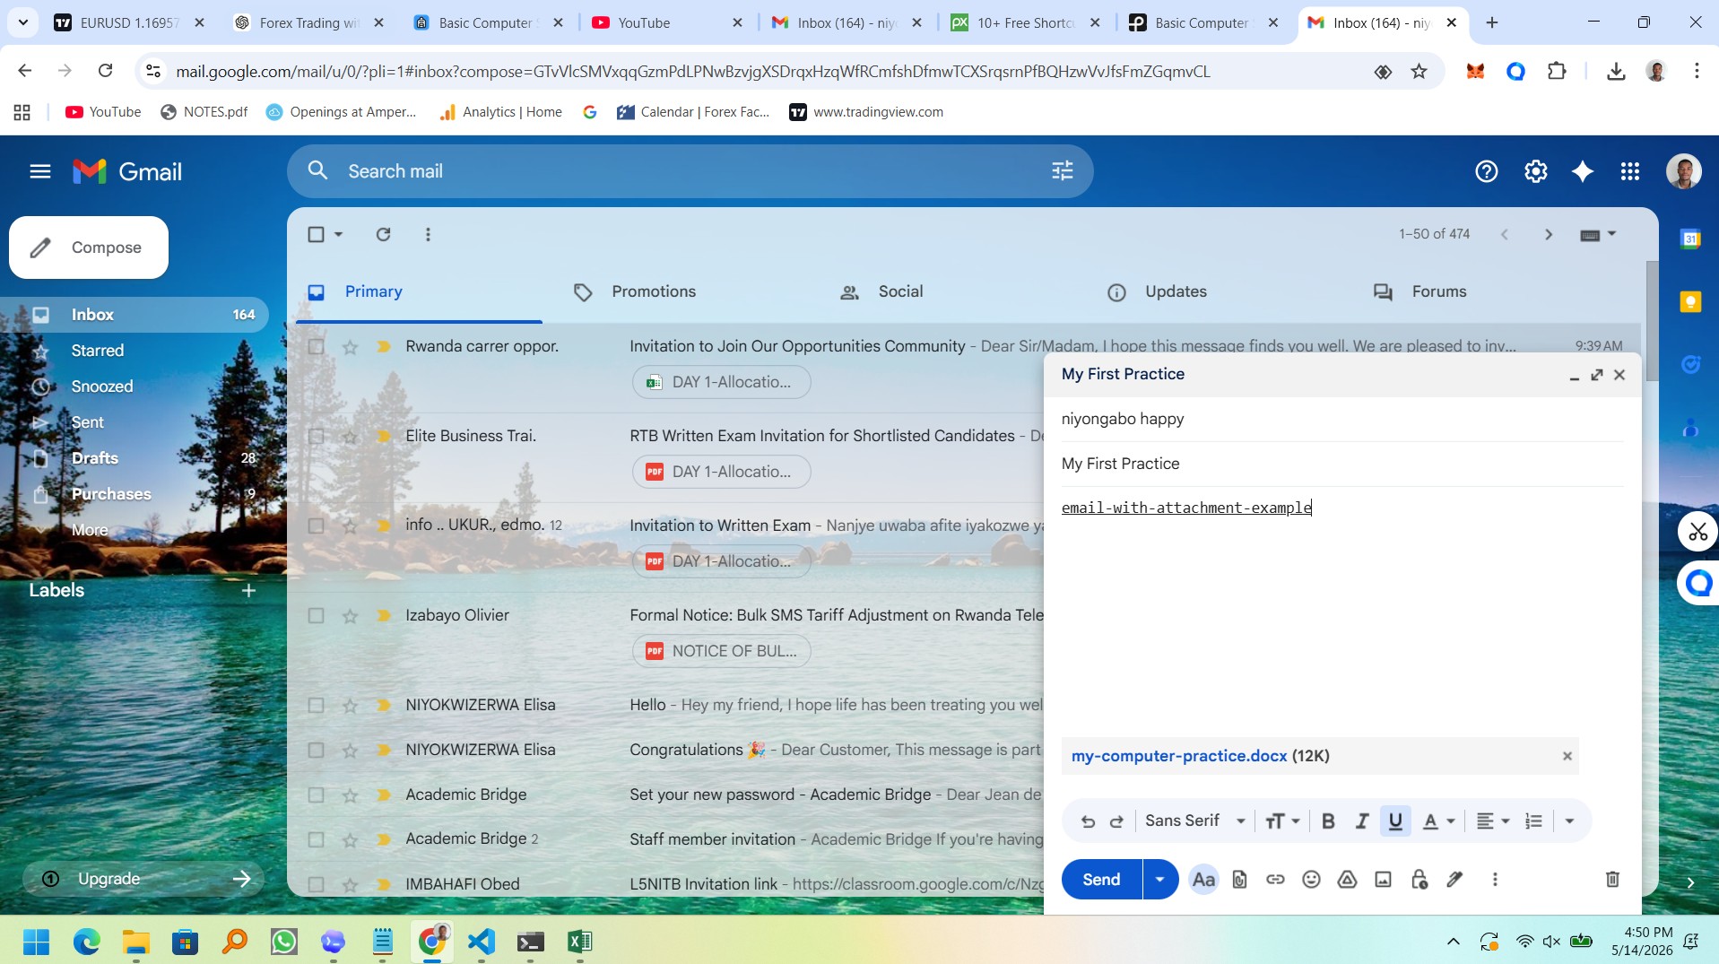Open the Sans Serif font dropdown
This screenshot has width=1719, height=964.
1194,821
